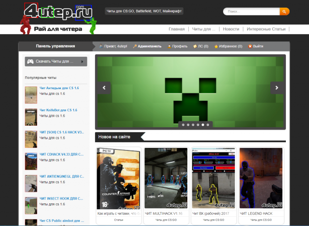
Task: Click the INSECT HOOK thumbnail
Action: tap(31, 206)
